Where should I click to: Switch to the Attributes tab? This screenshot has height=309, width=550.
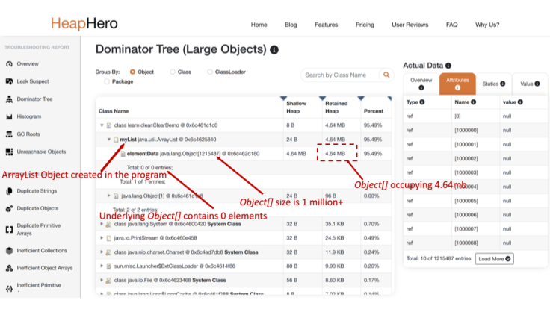coord(457,84)
